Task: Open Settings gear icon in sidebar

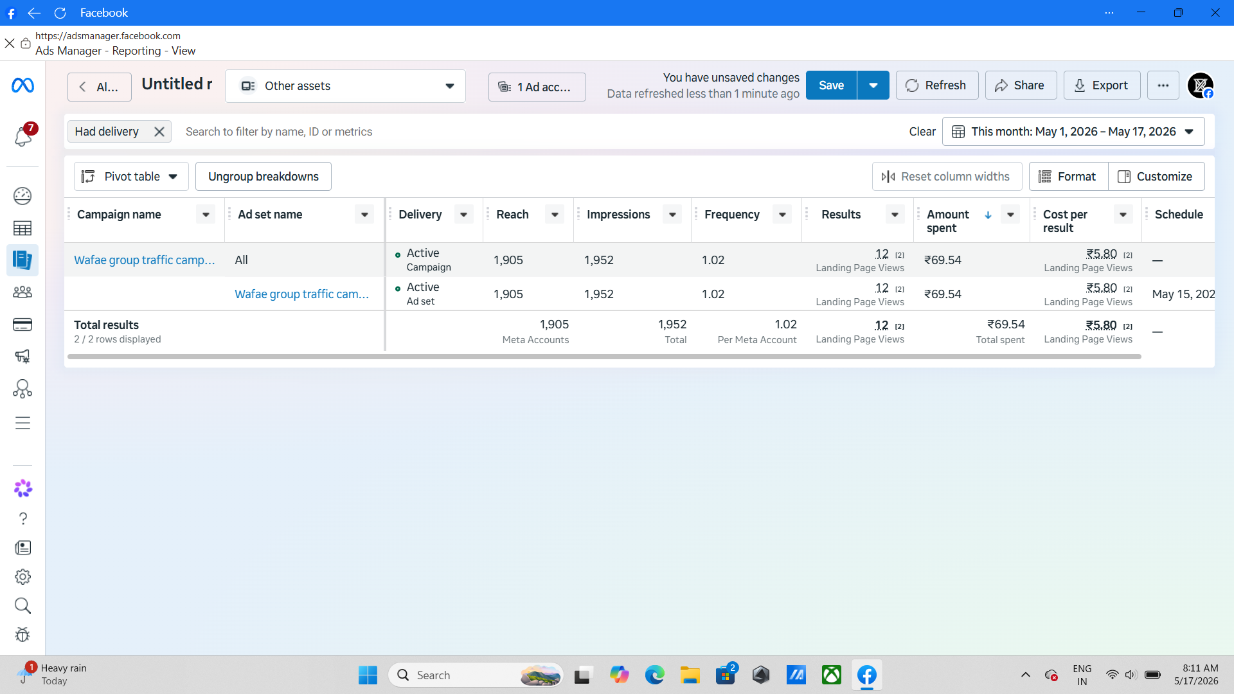Action: 23,576
